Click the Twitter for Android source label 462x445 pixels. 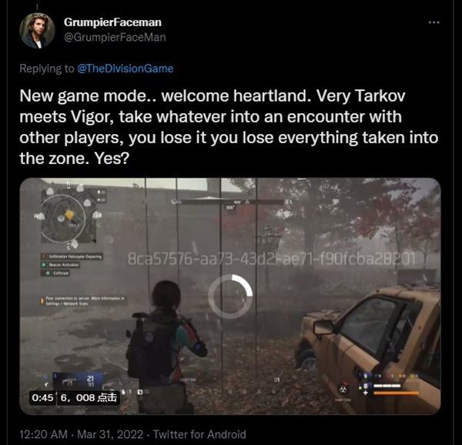199,434
